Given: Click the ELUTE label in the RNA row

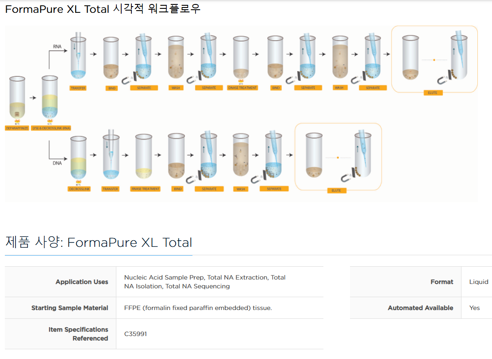Looking at the screenshot, I should point(432,93).
